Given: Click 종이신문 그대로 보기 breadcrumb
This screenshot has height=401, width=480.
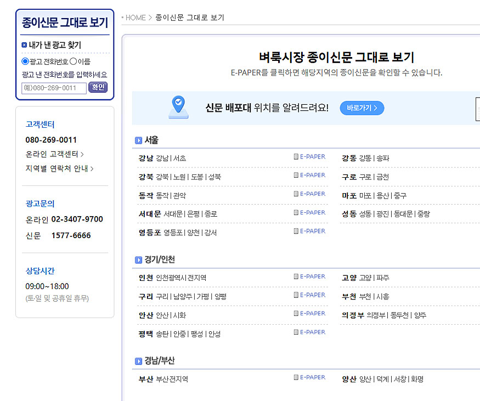Looking at the screenshot, I should click(190, 18).
